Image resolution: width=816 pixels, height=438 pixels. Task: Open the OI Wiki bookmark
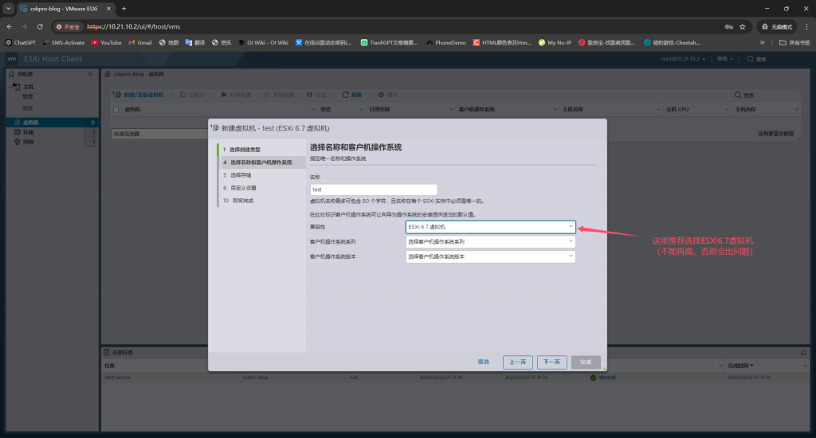pos(263,43)
